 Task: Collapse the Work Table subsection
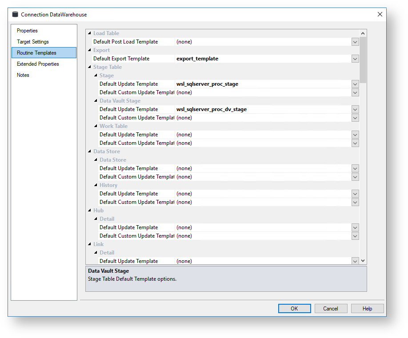(96, 126)
